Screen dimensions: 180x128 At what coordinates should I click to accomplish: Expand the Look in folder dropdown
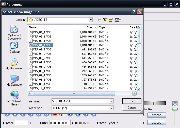point(91,20)
